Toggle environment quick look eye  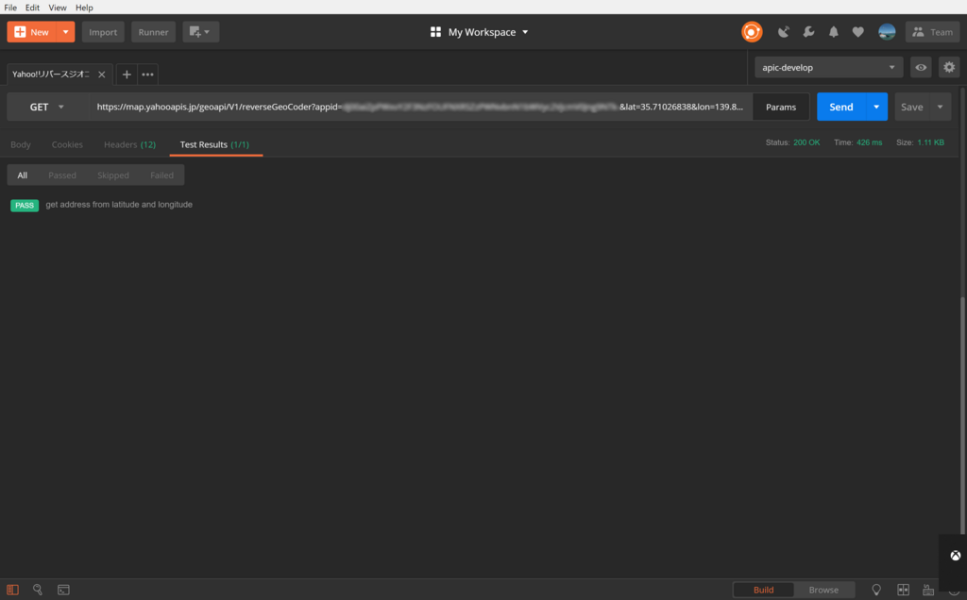pos(921,67)
